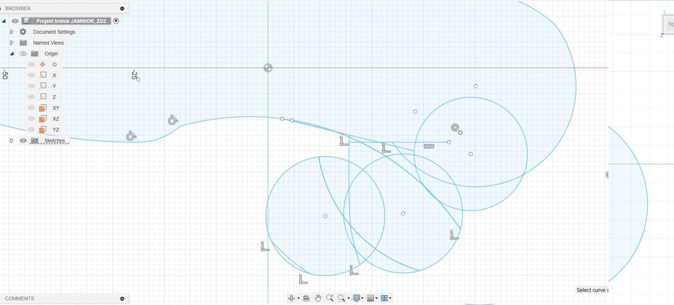Viewport: 674px width, 305px height.
Task: Select tangent constraint icon near -25 mark
Action: [x=131, y=136]
